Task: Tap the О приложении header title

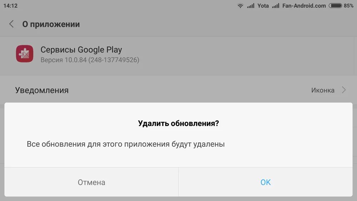Action: [x=51, y=24]
